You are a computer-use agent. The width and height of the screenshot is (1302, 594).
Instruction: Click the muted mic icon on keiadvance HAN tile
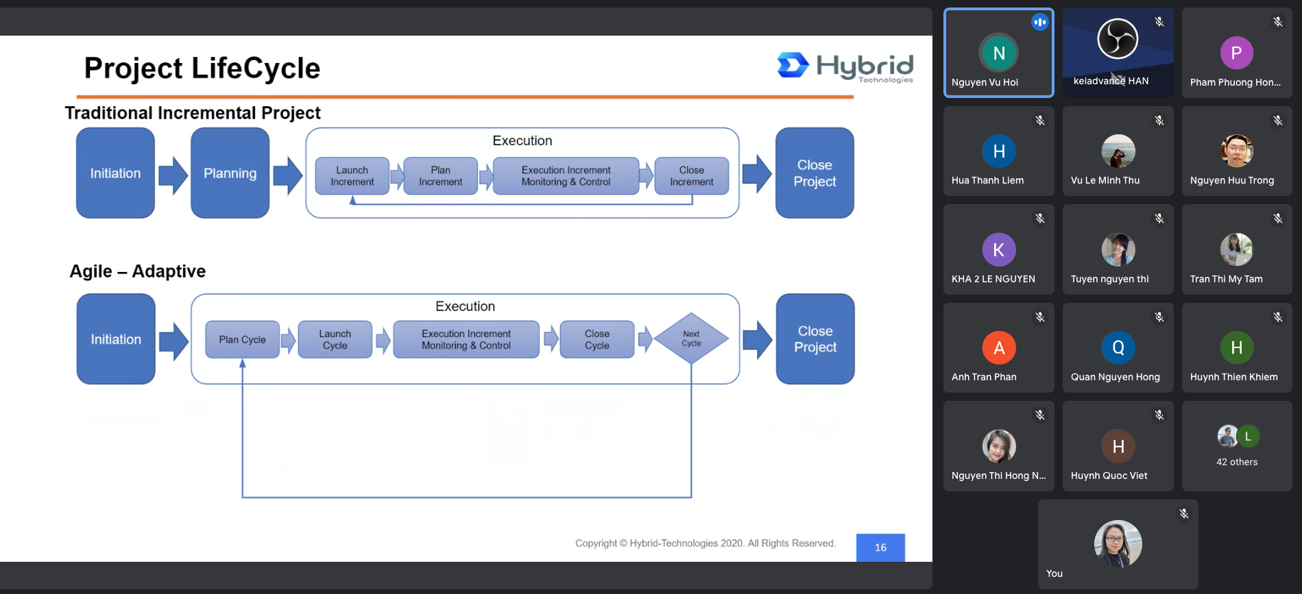click(x=1159, y=22)
